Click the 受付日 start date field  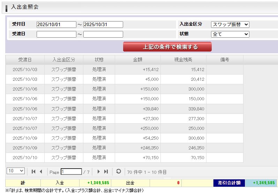click(56, 24)
